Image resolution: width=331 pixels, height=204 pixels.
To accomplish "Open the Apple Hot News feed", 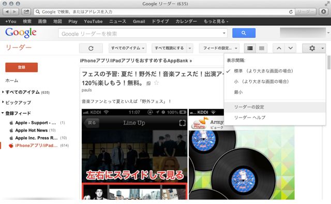I will click(31, 130).
